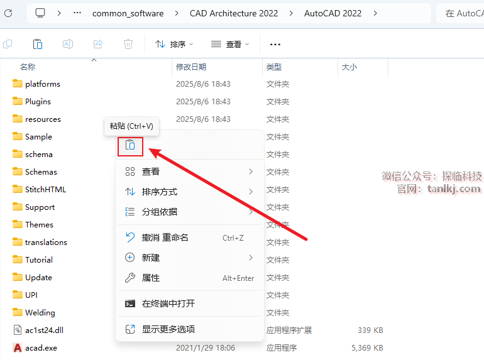Open the 排序 sort dropdown
This screenshot has width=484, height=360.
click(x=174, y=45)
